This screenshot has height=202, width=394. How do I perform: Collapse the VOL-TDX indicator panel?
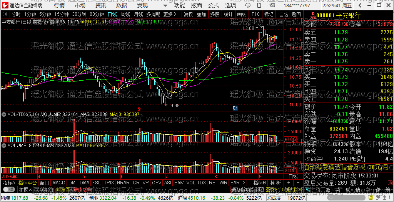[x=4, y=114]
